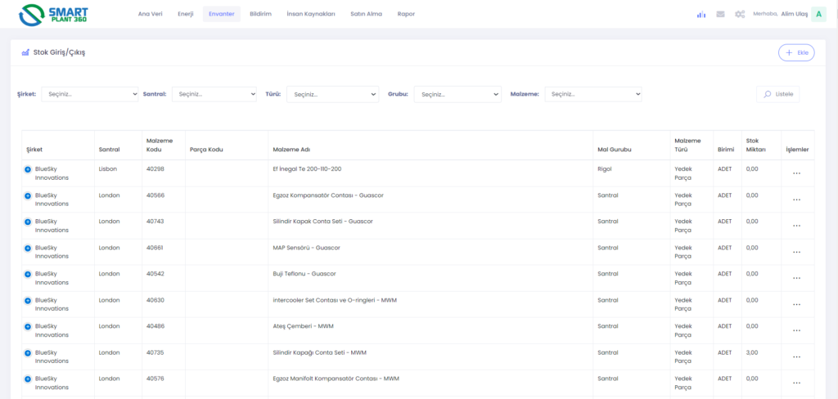Open the envelope messages icon
Screen dimensions: 838x399
[x=720, y=14]
